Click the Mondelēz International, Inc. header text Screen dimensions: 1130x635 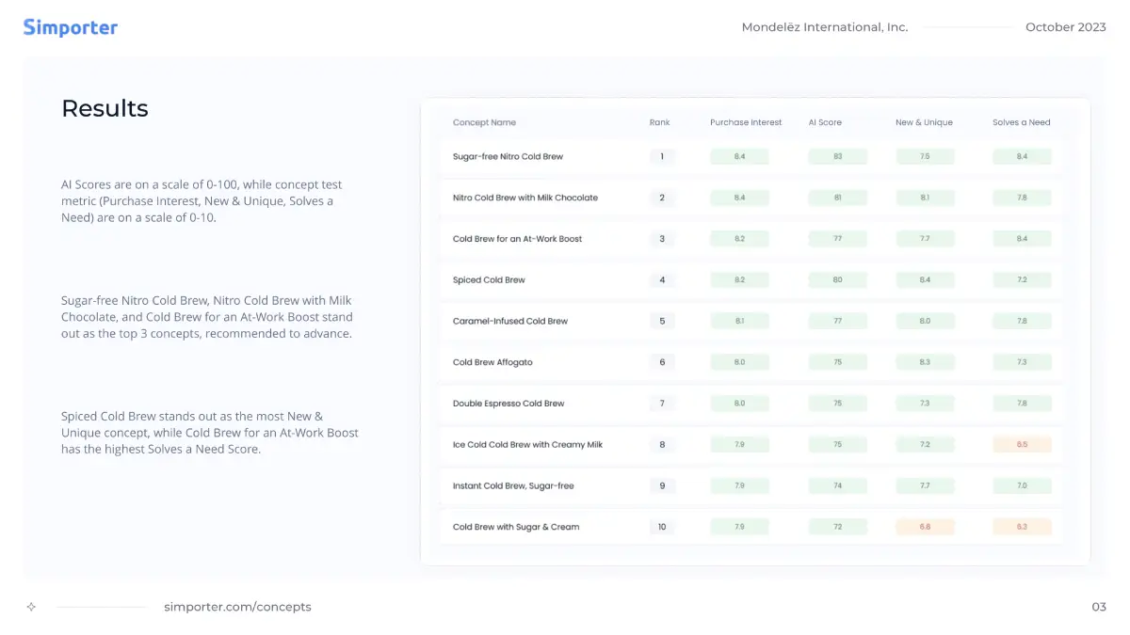tap(825, 27)
